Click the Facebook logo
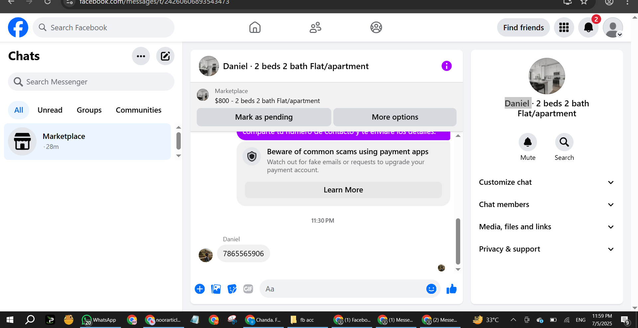Image resolution: width=638 pixels, height=328 pixels. coord(18,27)
